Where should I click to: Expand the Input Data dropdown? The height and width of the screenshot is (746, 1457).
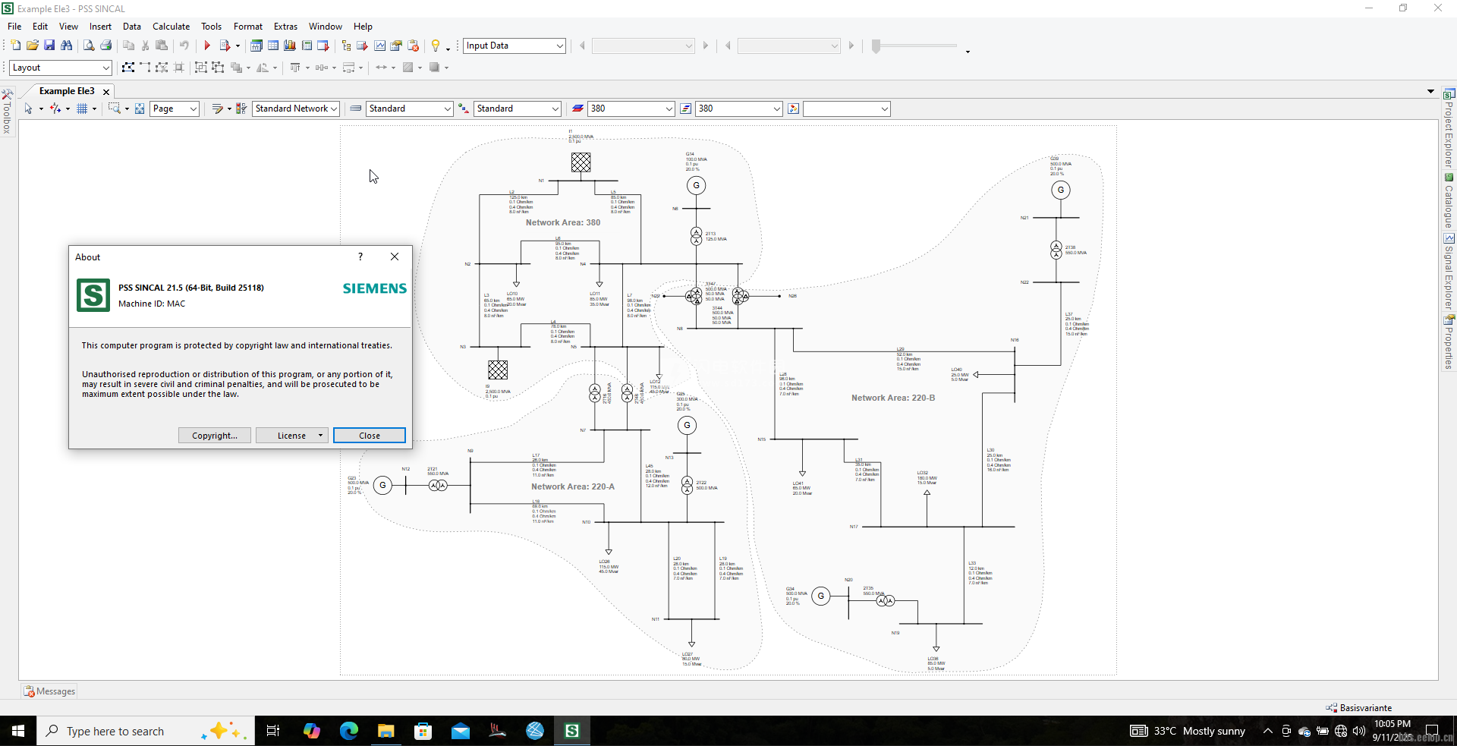[x=559, y=46]
